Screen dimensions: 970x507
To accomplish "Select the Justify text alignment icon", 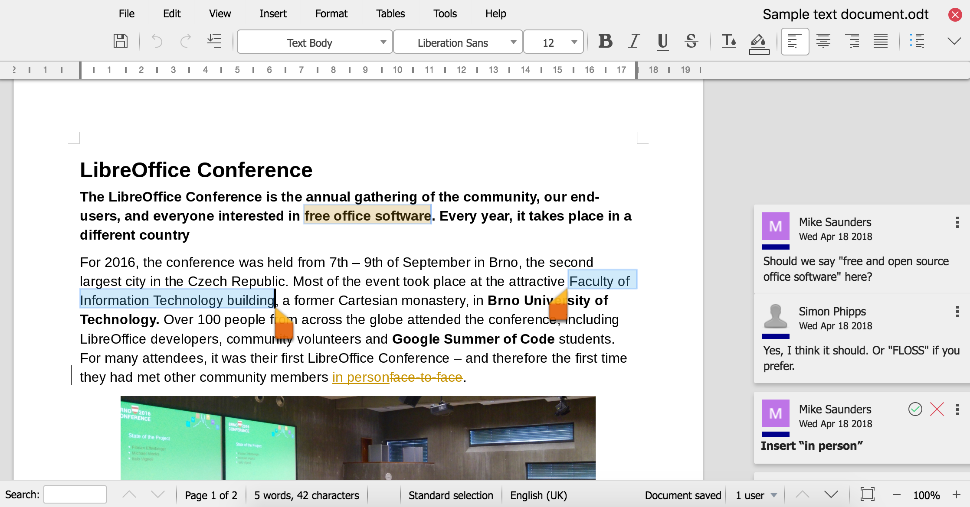I will [x=881, y=42].
